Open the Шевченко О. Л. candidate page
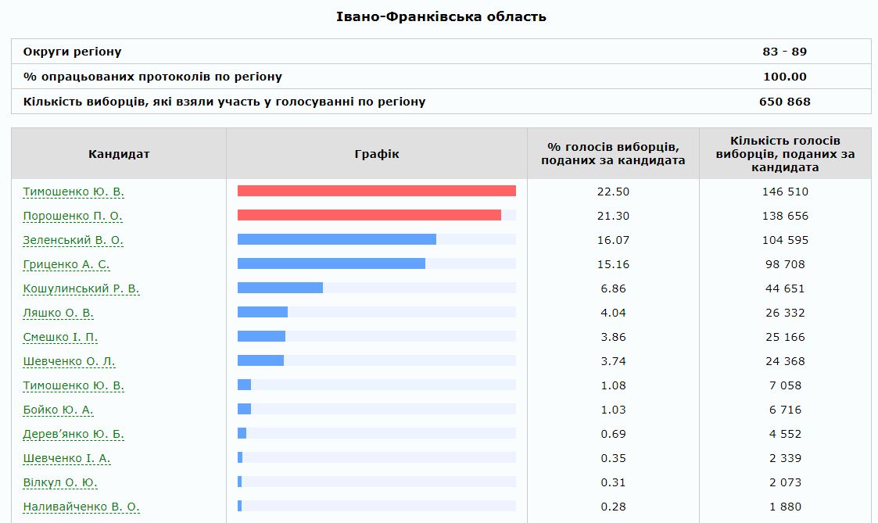 coord(69,361)
